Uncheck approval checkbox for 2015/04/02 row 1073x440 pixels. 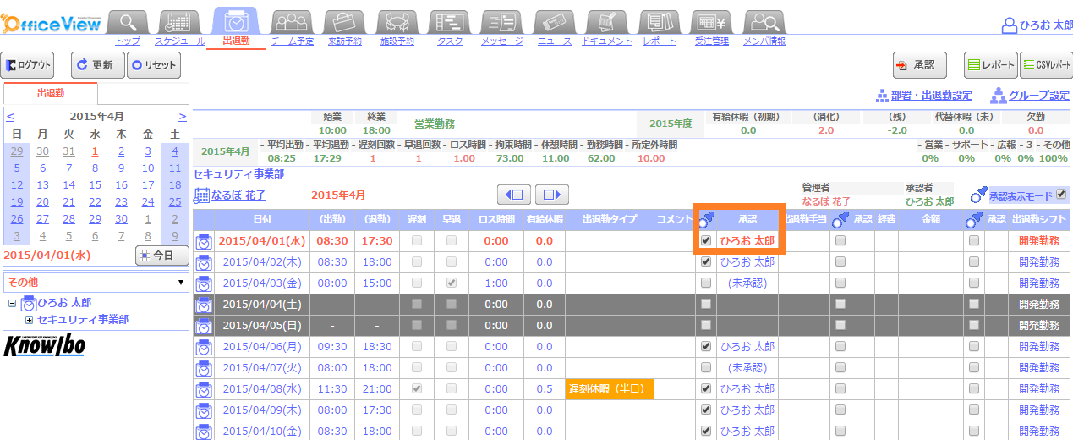click(x=705, y=262)
